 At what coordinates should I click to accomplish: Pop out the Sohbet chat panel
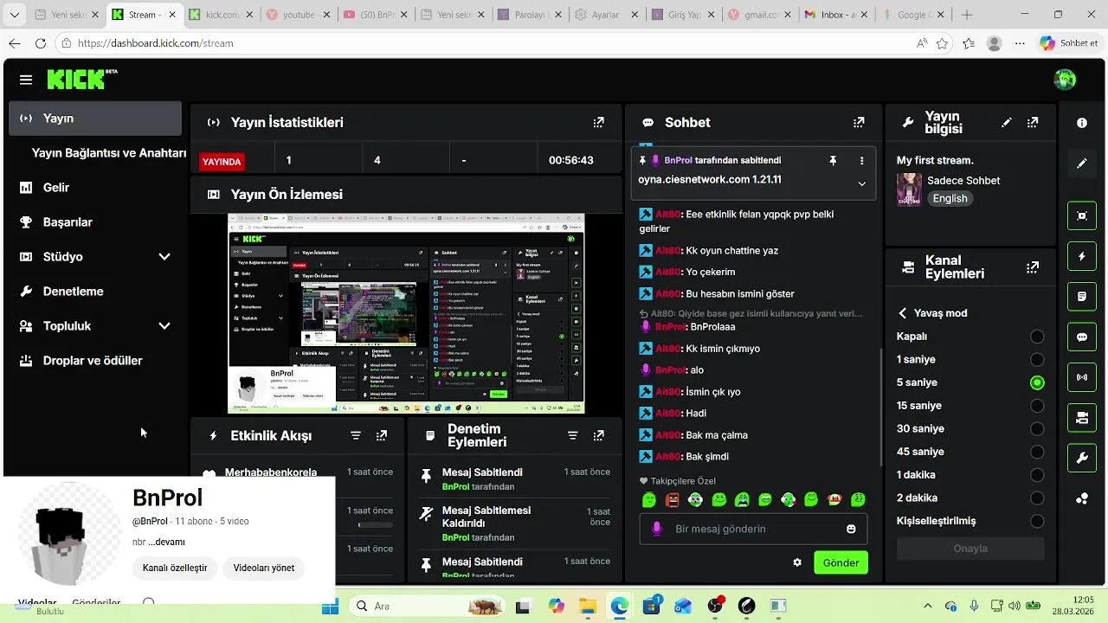(859, 122)
